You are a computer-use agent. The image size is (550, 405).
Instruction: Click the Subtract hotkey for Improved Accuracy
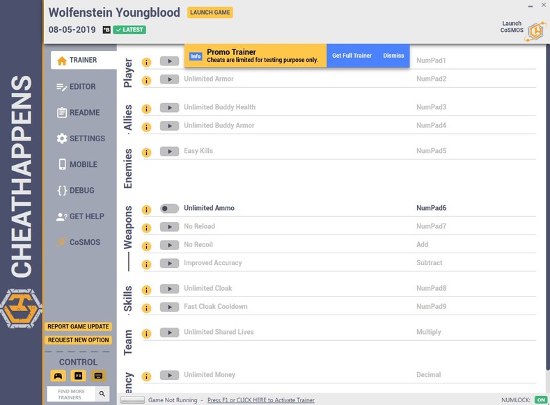(430, 263)
